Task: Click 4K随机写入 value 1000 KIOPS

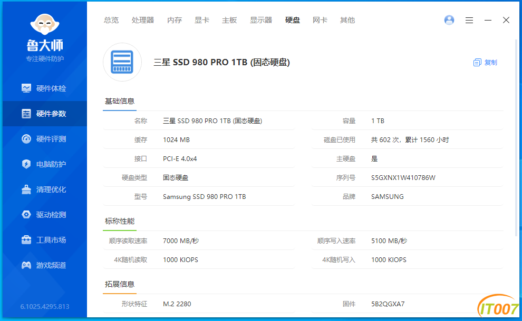Action: tap(389, 260)
